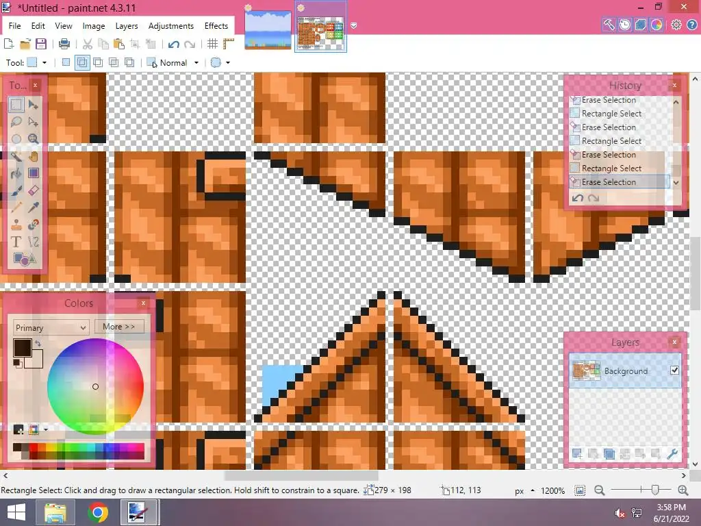This screenshot has width=701, height=526.
Task: Select the Paintbrush tool
Action: [16, 190]
